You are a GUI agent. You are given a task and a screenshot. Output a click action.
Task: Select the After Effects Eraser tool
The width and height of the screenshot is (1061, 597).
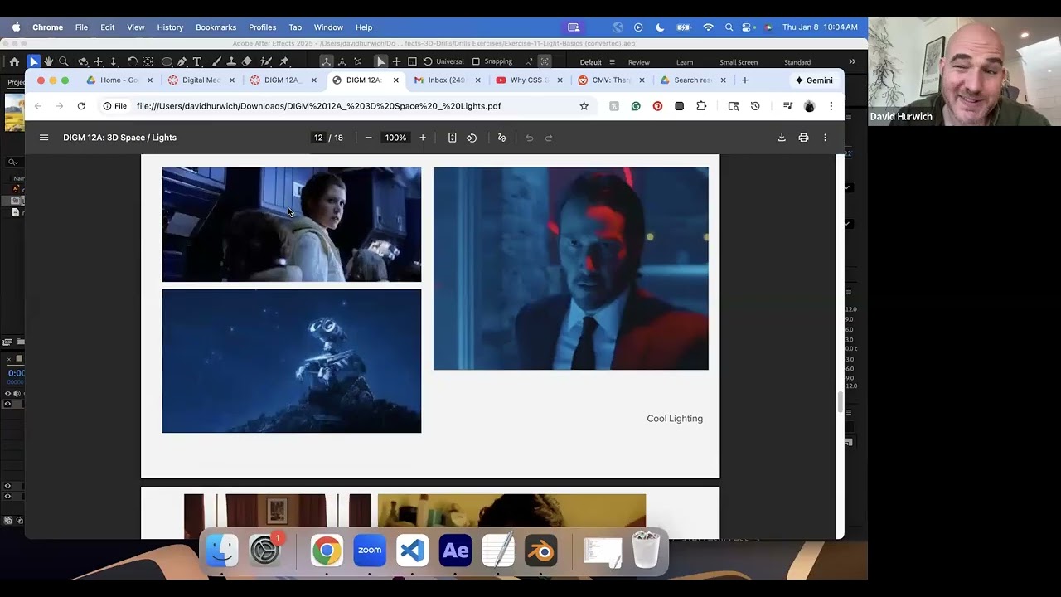247,61
